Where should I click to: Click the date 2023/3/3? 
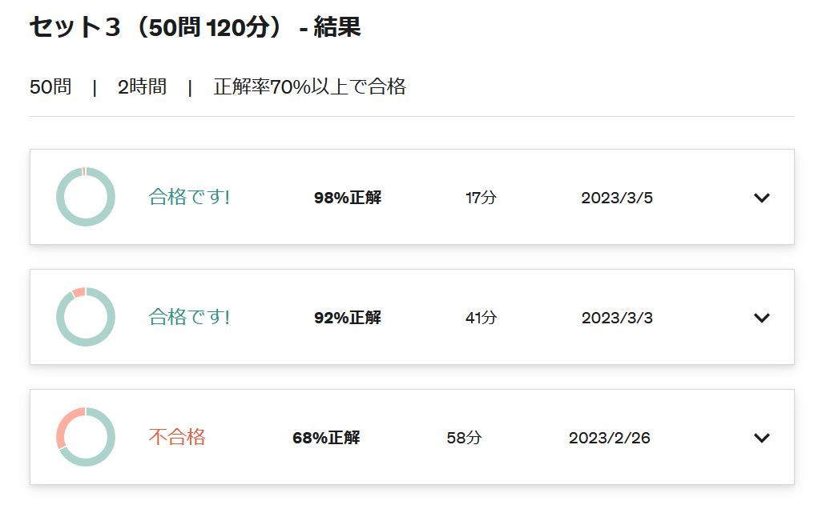pos(617,318)
